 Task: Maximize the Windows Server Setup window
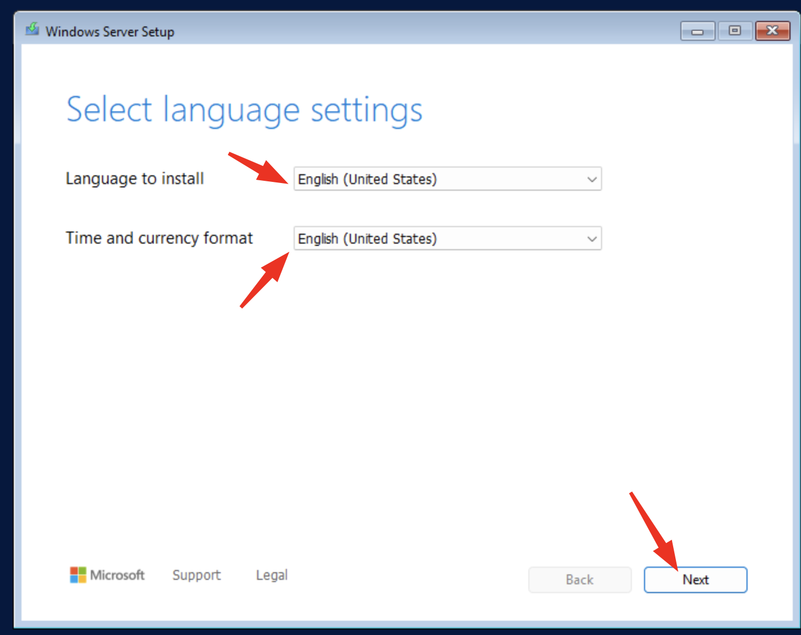[x=735, y=31]
